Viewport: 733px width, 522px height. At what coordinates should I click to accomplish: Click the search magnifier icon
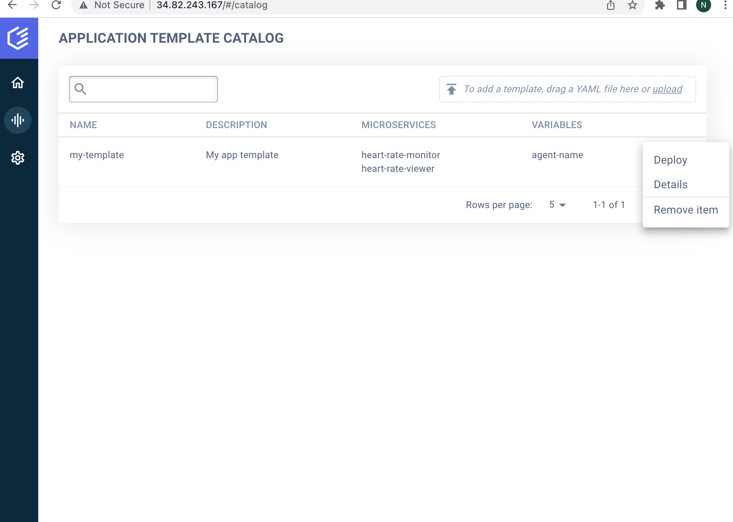pos(81,89)
